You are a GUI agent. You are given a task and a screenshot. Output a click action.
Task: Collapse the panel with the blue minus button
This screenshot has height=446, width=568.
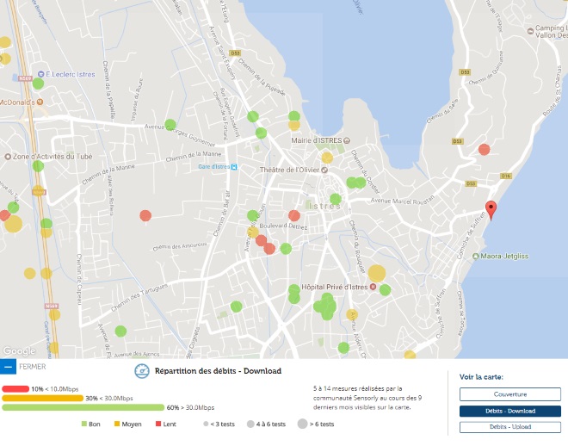tap(8, 367)
